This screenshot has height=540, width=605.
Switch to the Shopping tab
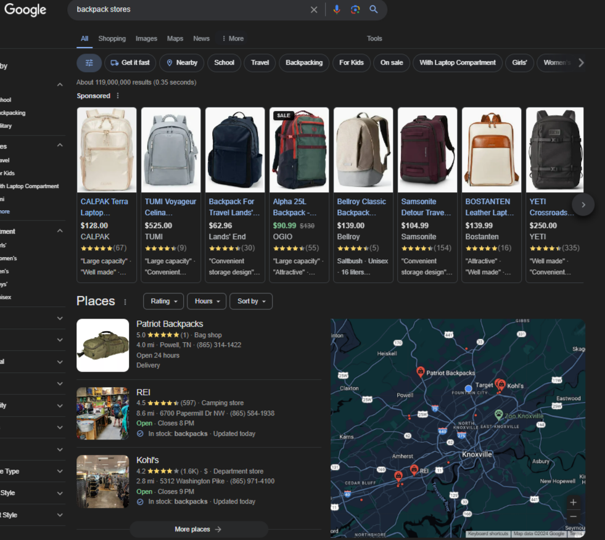coord(112,39)
